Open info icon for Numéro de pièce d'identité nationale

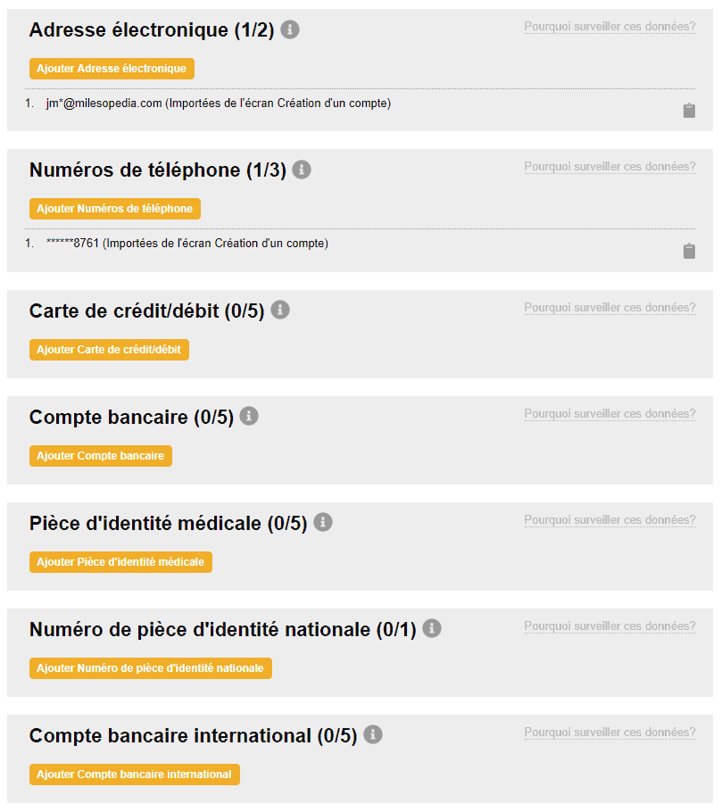pyautogui.click(x=432, y=628)
